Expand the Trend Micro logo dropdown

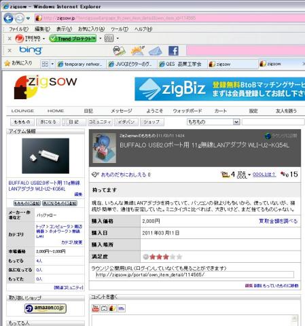[43, 39]
